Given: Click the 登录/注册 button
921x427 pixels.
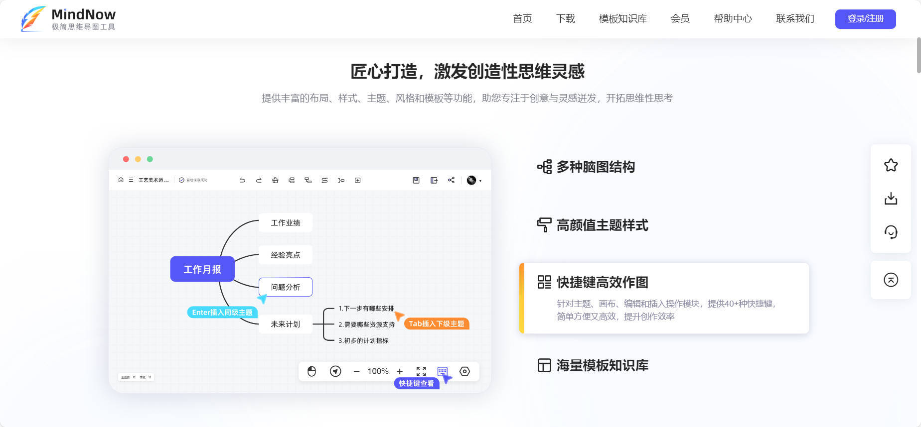Looking at the screenshot, I should point(866,19).
